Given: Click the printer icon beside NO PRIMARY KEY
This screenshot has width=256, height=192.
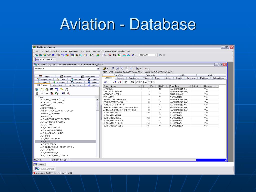Looking at the screenshot, I should pos(132,82).
